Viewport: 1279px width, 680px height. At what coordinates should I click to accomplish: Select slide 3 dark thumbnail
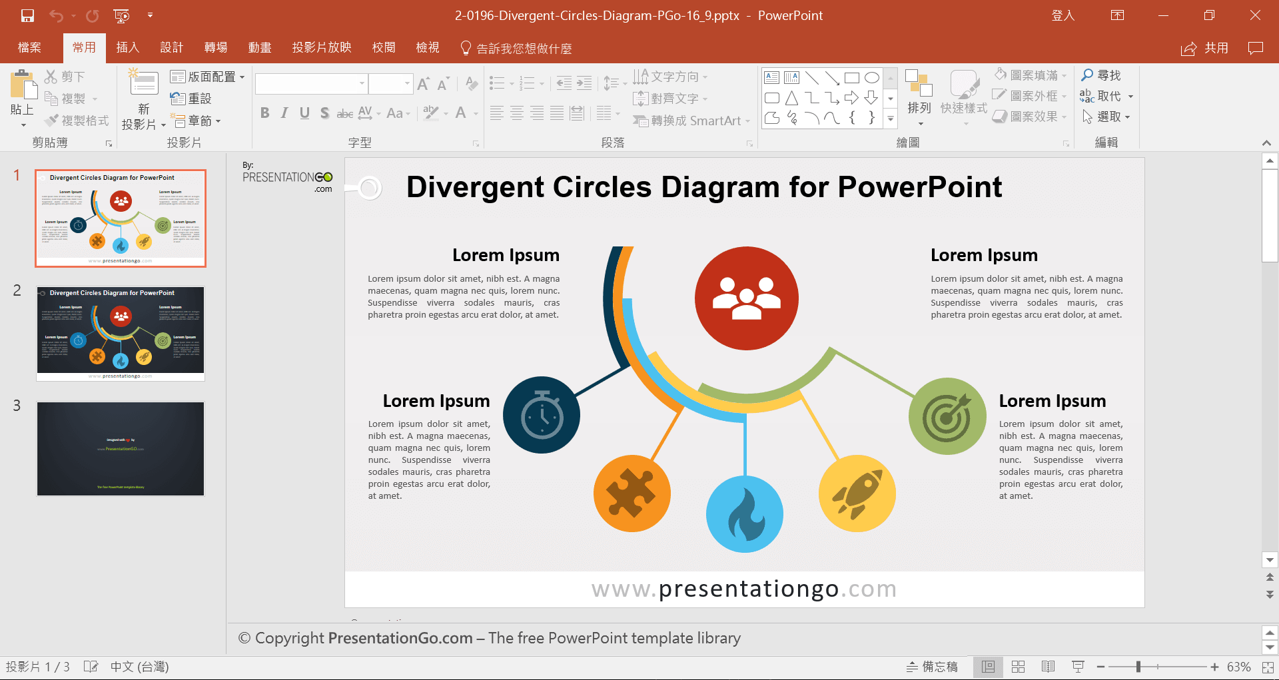tap(121, 449)
